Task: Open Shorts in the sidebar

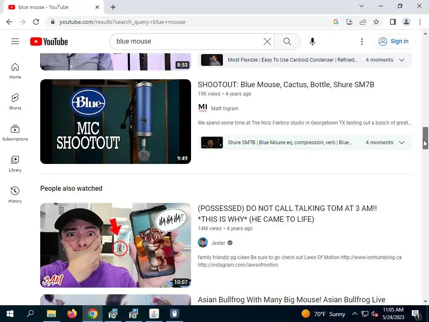Action: pyautogui.click(x=15, y=102)
